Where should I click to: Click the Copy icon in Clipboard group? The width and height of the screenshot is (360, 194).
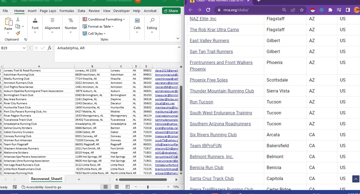click(x=18, y=26)
